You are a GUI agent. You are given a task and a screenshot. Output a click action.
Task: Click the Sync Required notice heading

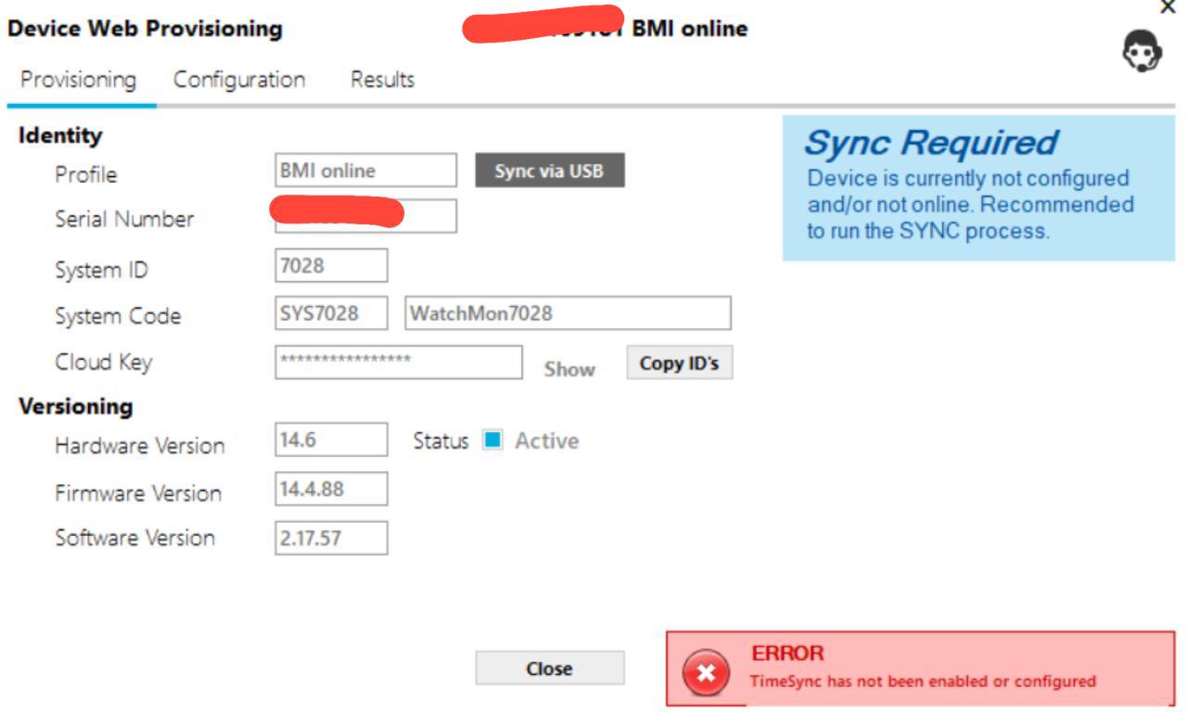tap(930, 143)
